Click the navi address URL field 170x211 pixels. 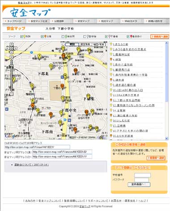point(37,147)
